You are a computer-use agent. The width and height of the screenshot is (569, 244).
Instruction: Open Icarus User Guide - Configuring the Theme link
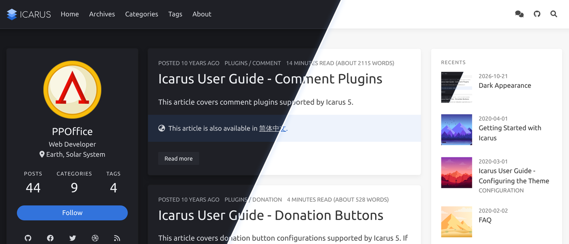514,176
